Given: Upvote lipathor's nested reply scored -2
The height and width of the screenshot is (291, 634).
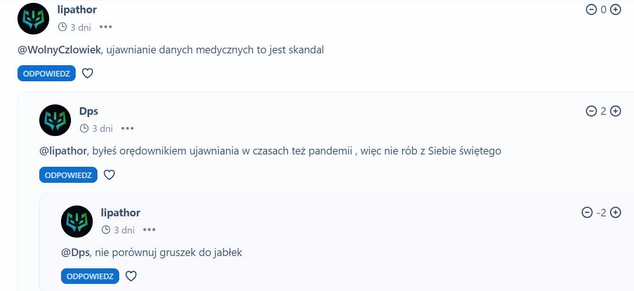Looking at the screenshot, I should 616,213.
